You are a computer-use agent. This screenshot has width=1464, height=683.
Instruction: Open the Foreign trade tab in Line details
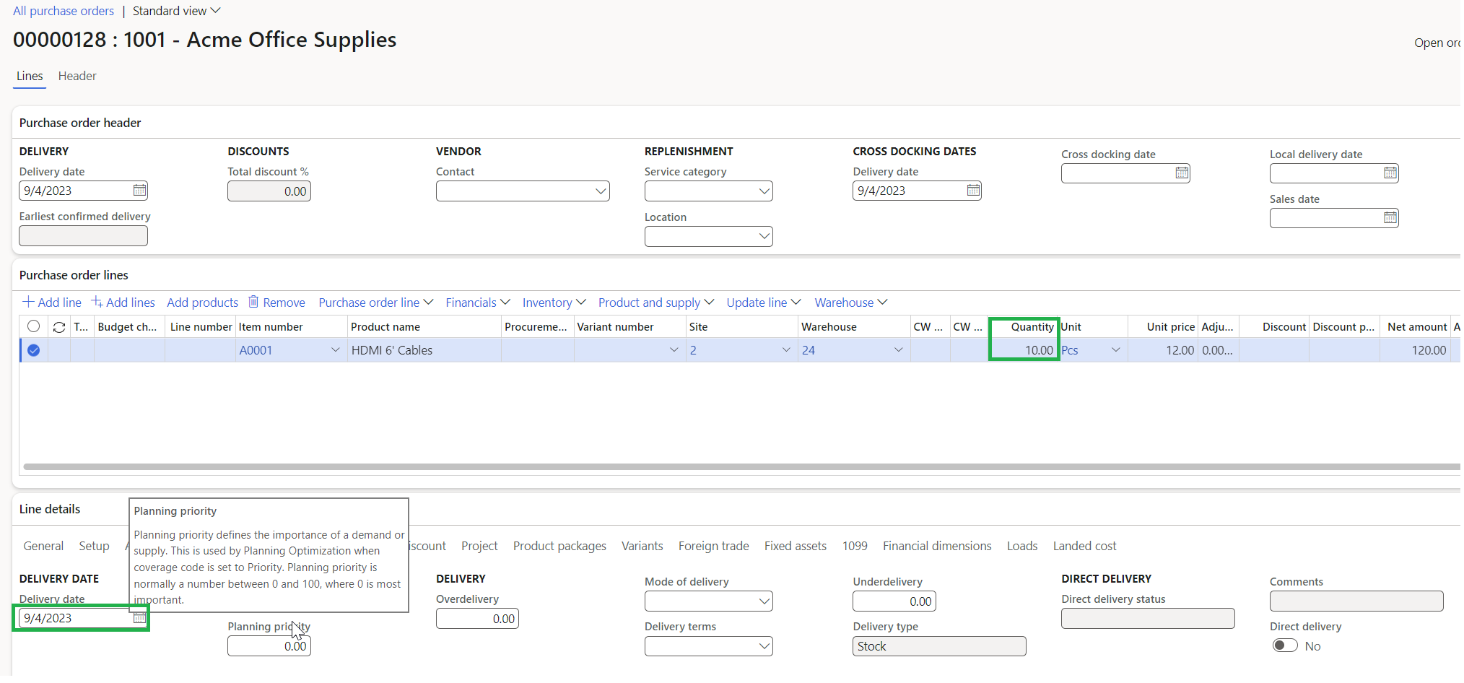coord(713,546)
